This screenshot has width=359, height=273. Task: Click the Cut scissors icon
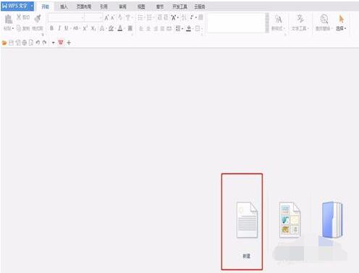(x=19, y=17)
